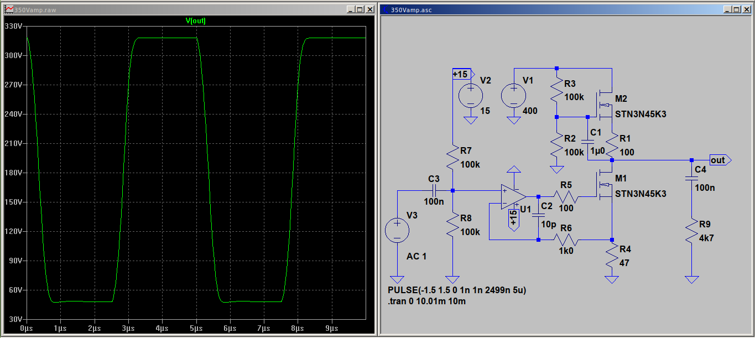This screenshot has height=338, width=755.
Task: Click the 5µs label on time axis
Action: pos(197,328)
